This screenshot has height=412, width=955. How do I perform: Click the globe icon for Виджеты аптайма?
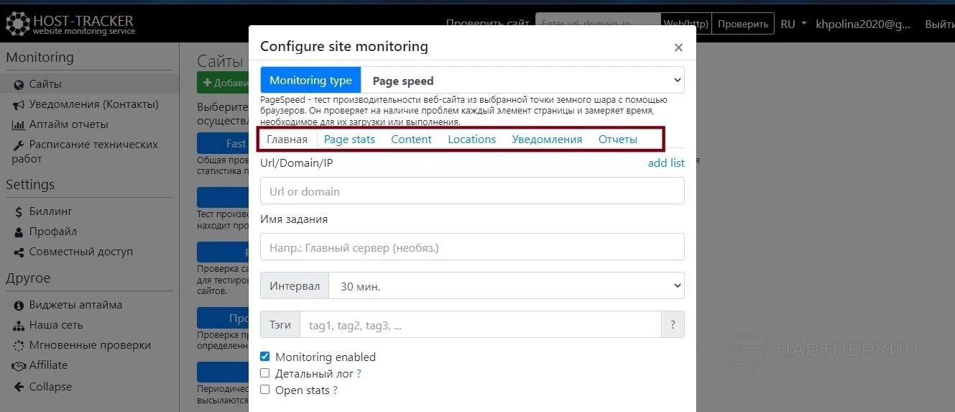[19, 305]
